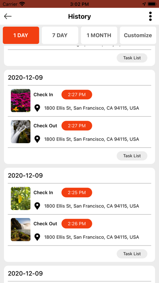This screenshot has width=159, height=283.
Task: View the waterfall photo at 2:27 PM check-out
Action: pos(21,132)
